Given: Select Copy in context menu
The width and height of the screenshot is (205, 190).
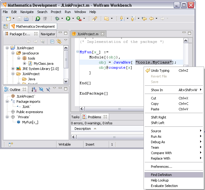Looking at the screenshot, I should [x=174, y=104].
